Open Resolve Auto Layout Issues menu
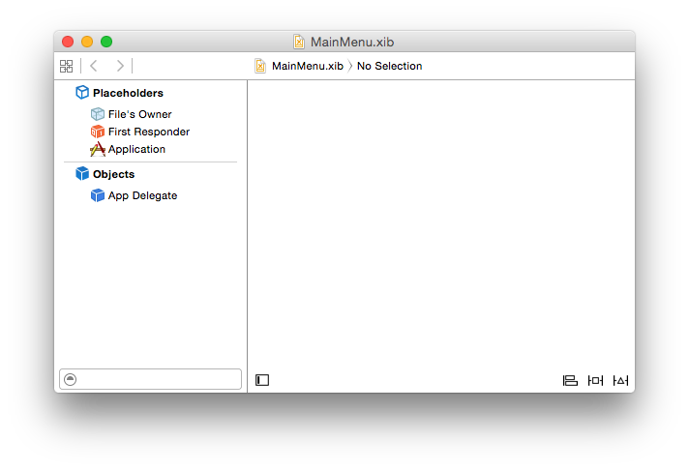The width and height of the screenshot is (689, 470). pos(621,380)
